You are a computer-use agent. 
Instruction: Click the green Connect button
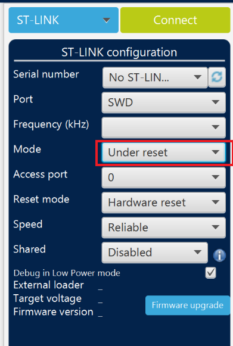pos(175,20)
